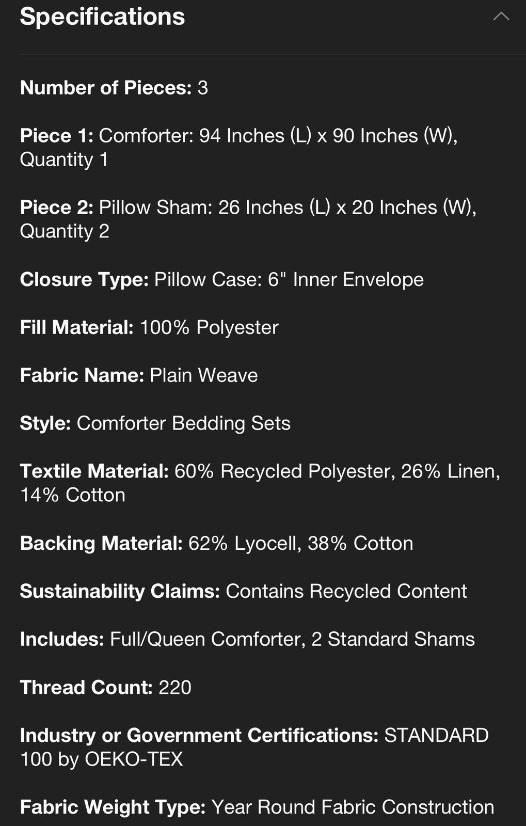The height and width of the screenshot is (826, 526).
Task: Tap the Contains Recycled Content value
Action: click(346, 591)
